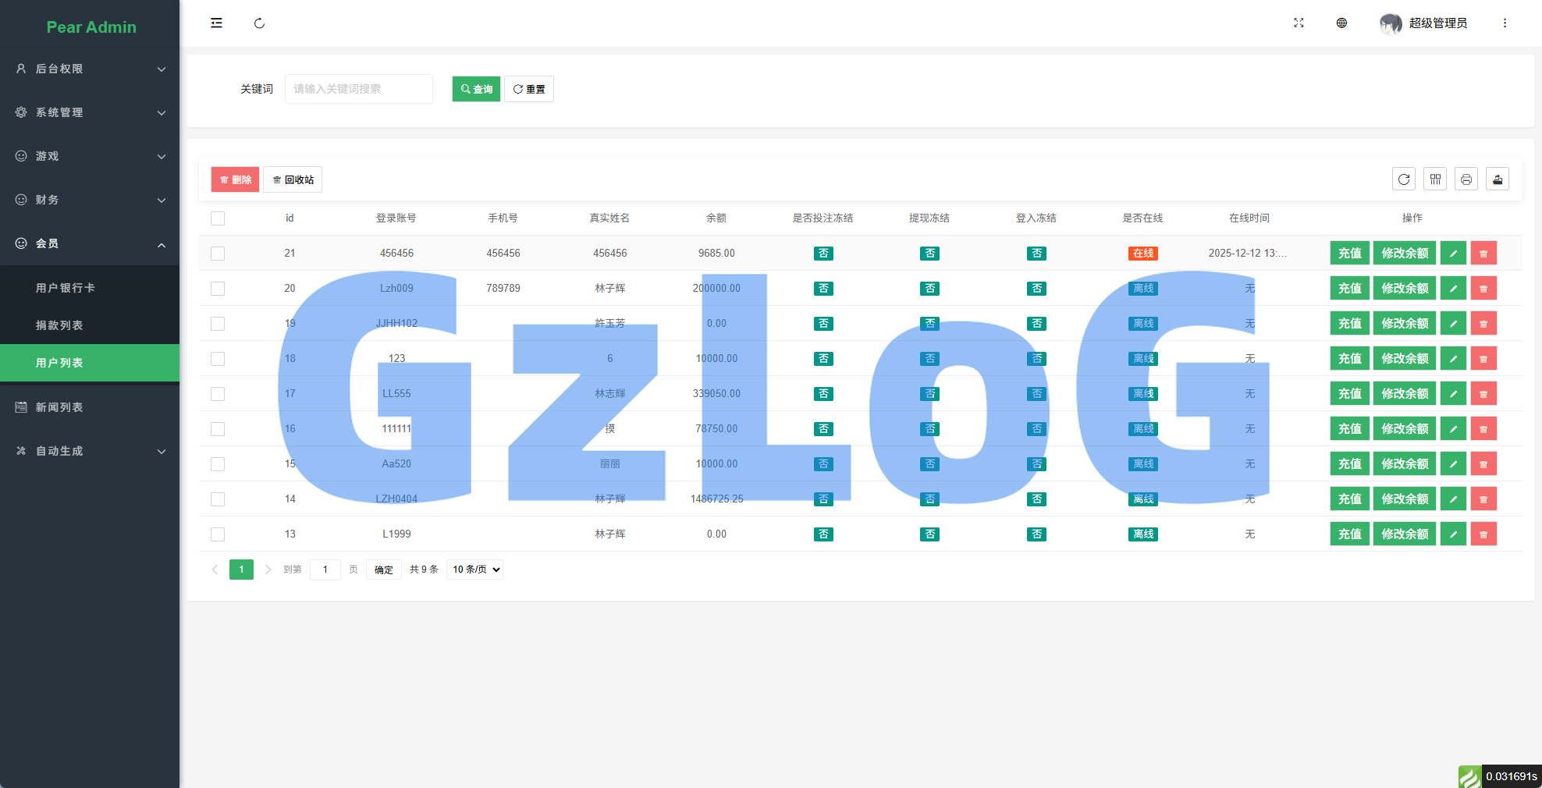
Task: Check the checkbox for user id 21
Action: pyautogui.click(x=218, y=254)
